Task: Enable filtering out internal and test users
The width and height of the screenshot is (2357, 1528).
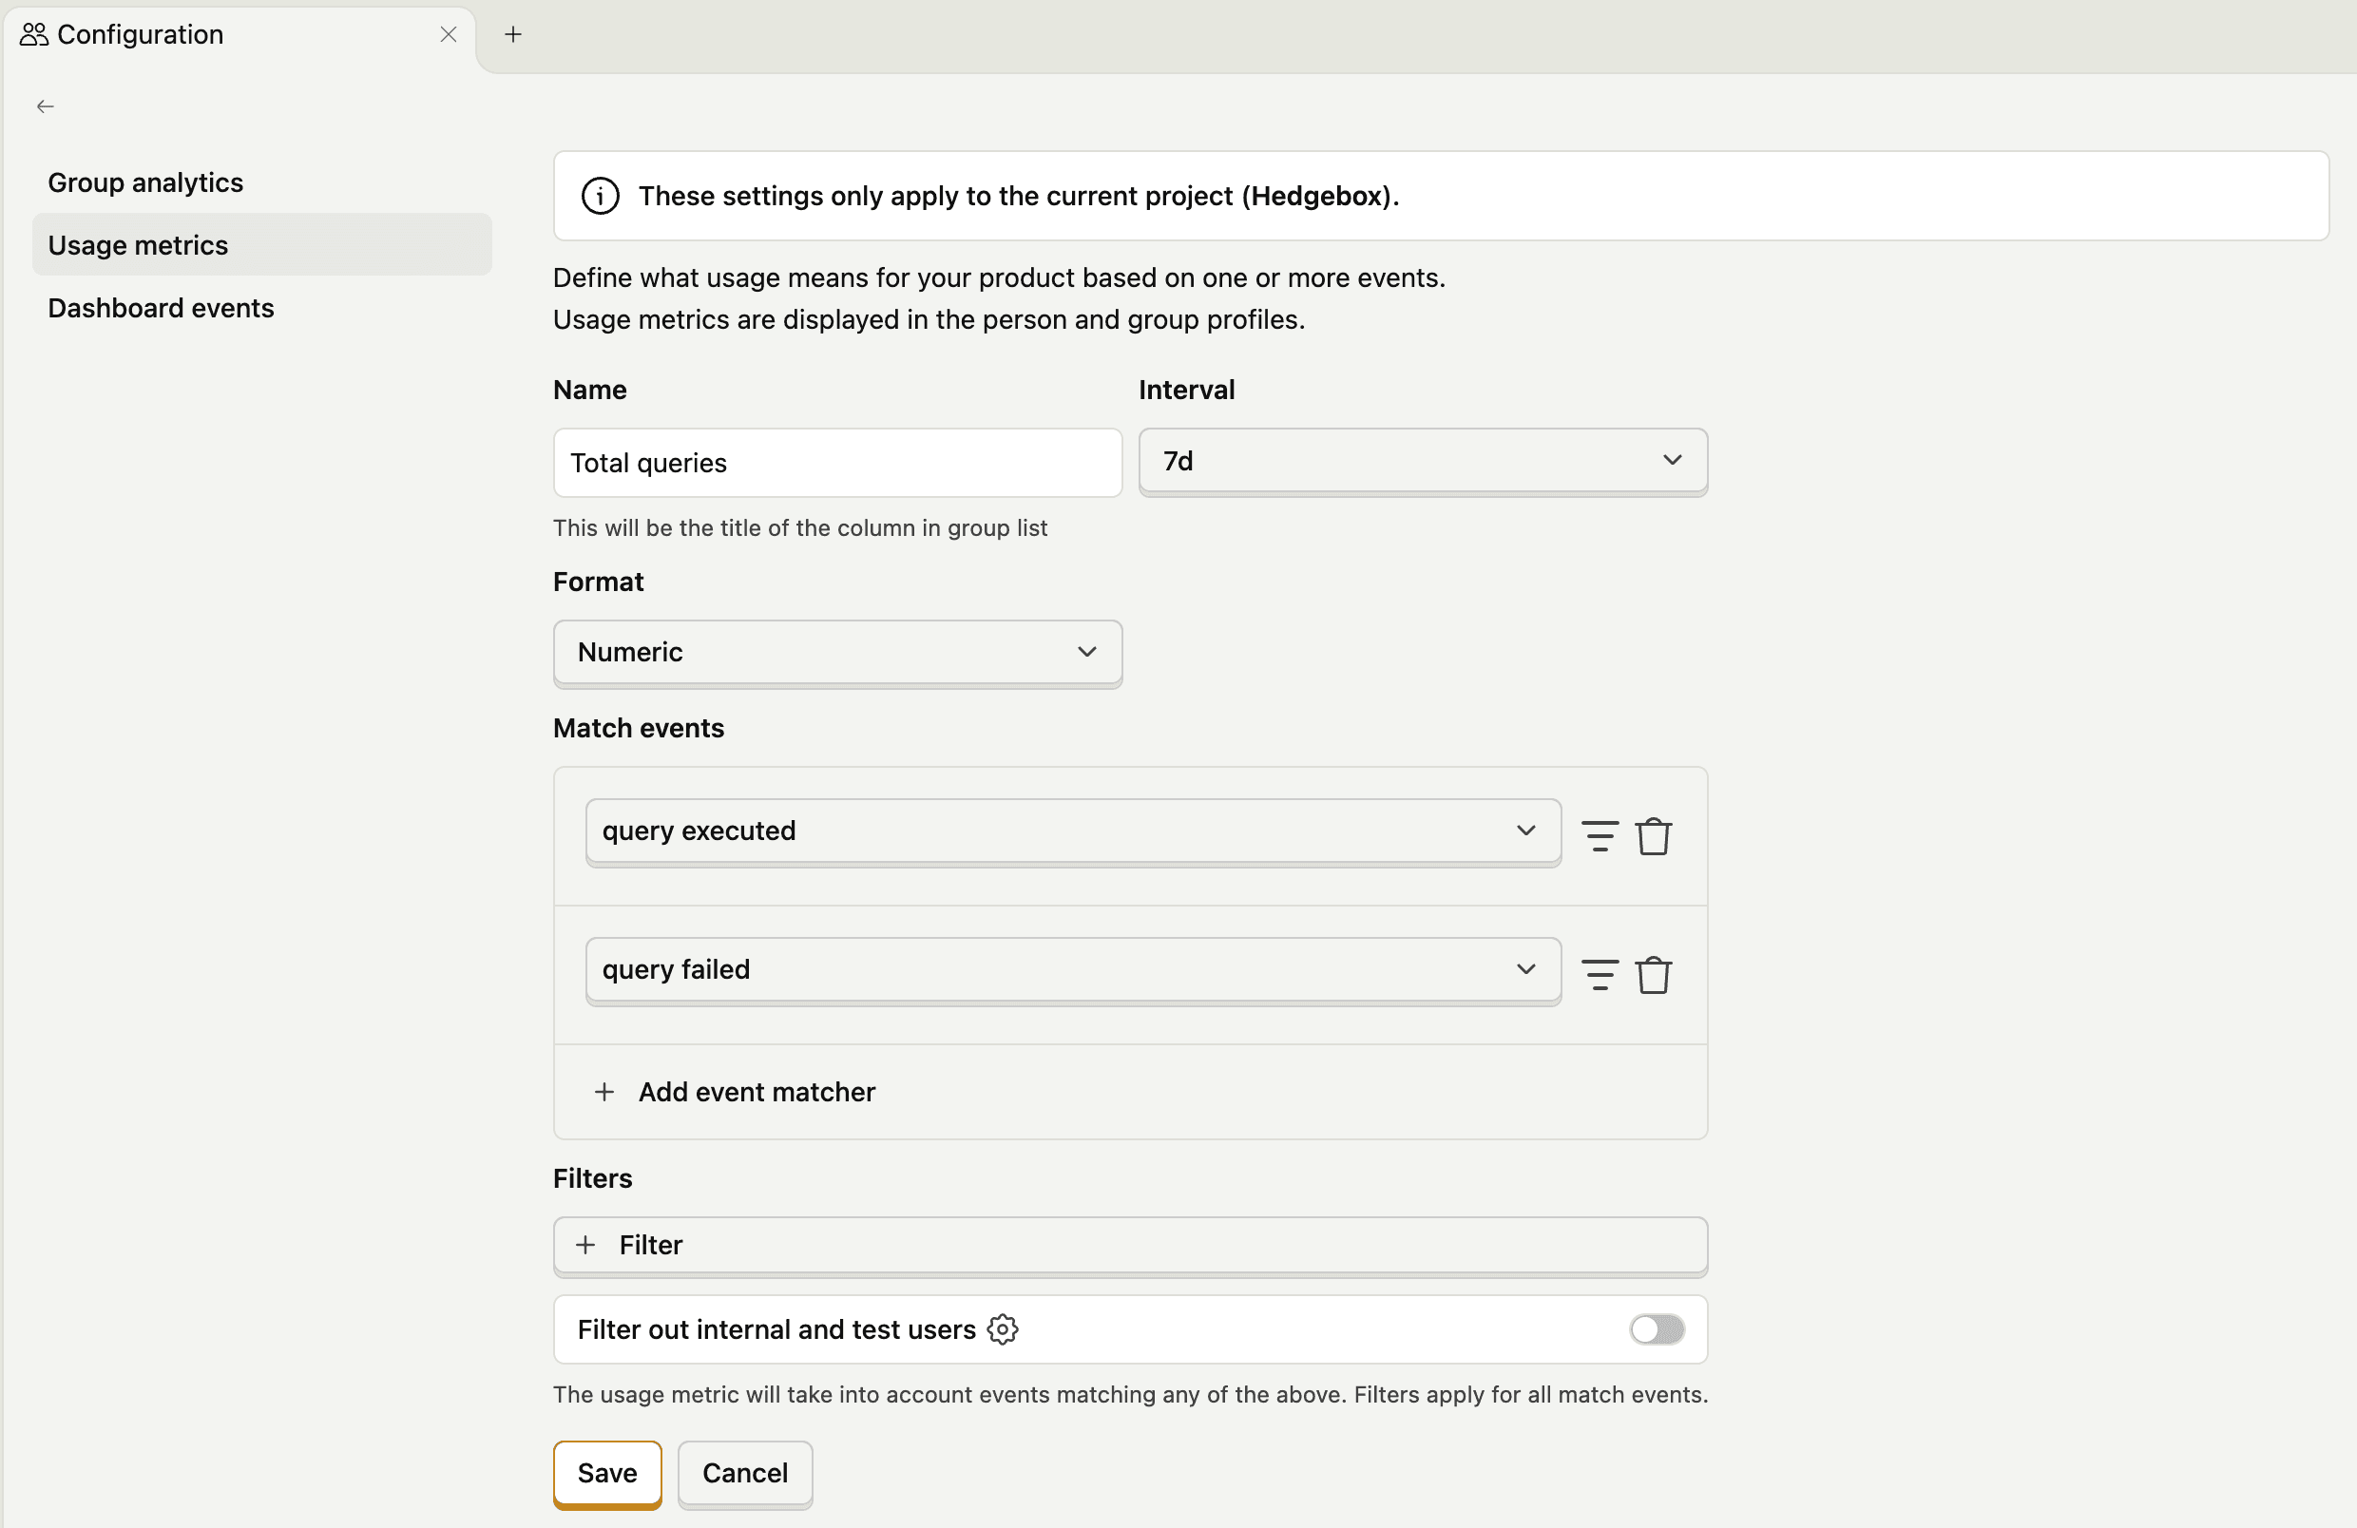Action: tap(1656, 1329)
